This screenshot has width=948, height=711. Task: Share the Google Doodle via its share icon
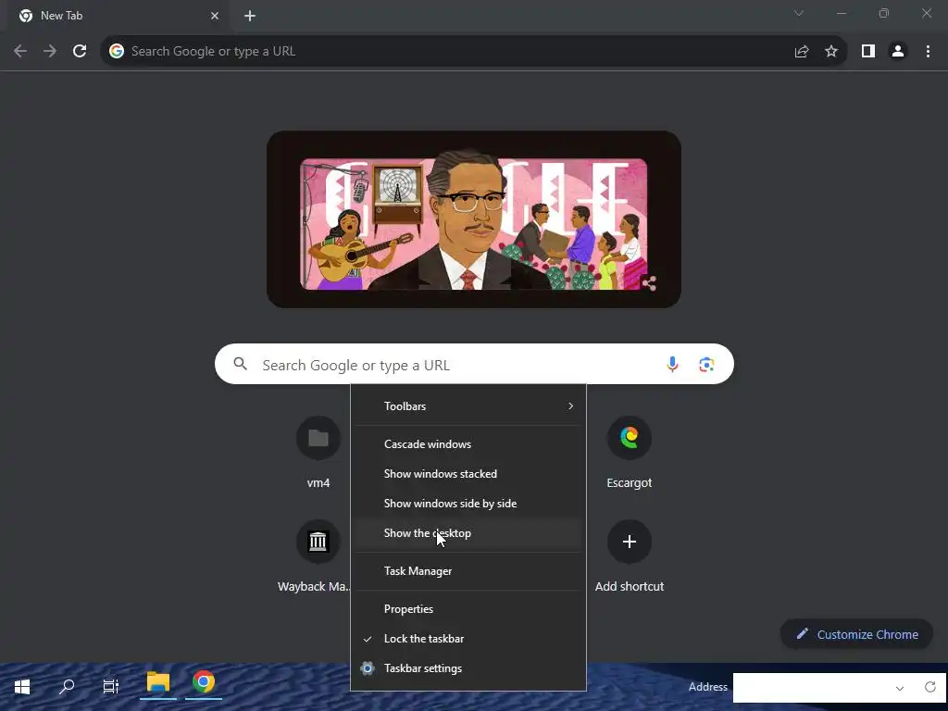(649, 283)
